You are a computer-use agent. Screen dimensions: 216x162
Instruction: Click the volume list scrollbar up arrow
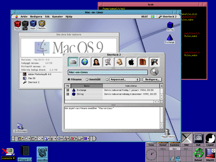[x=162, y=86]
